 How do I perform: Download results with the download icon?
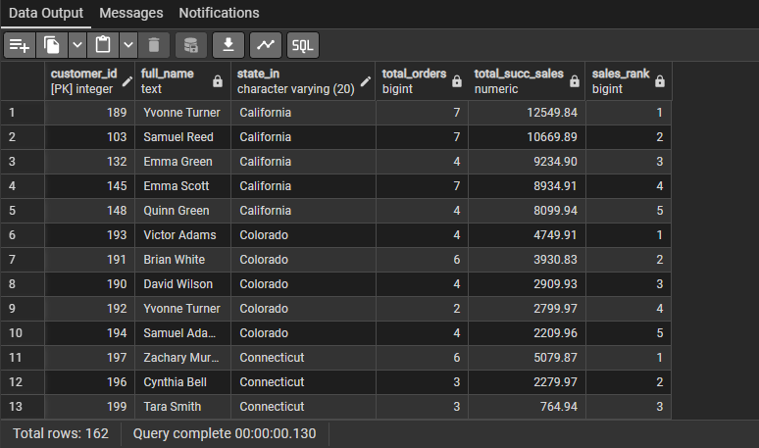tap(228, 44)
